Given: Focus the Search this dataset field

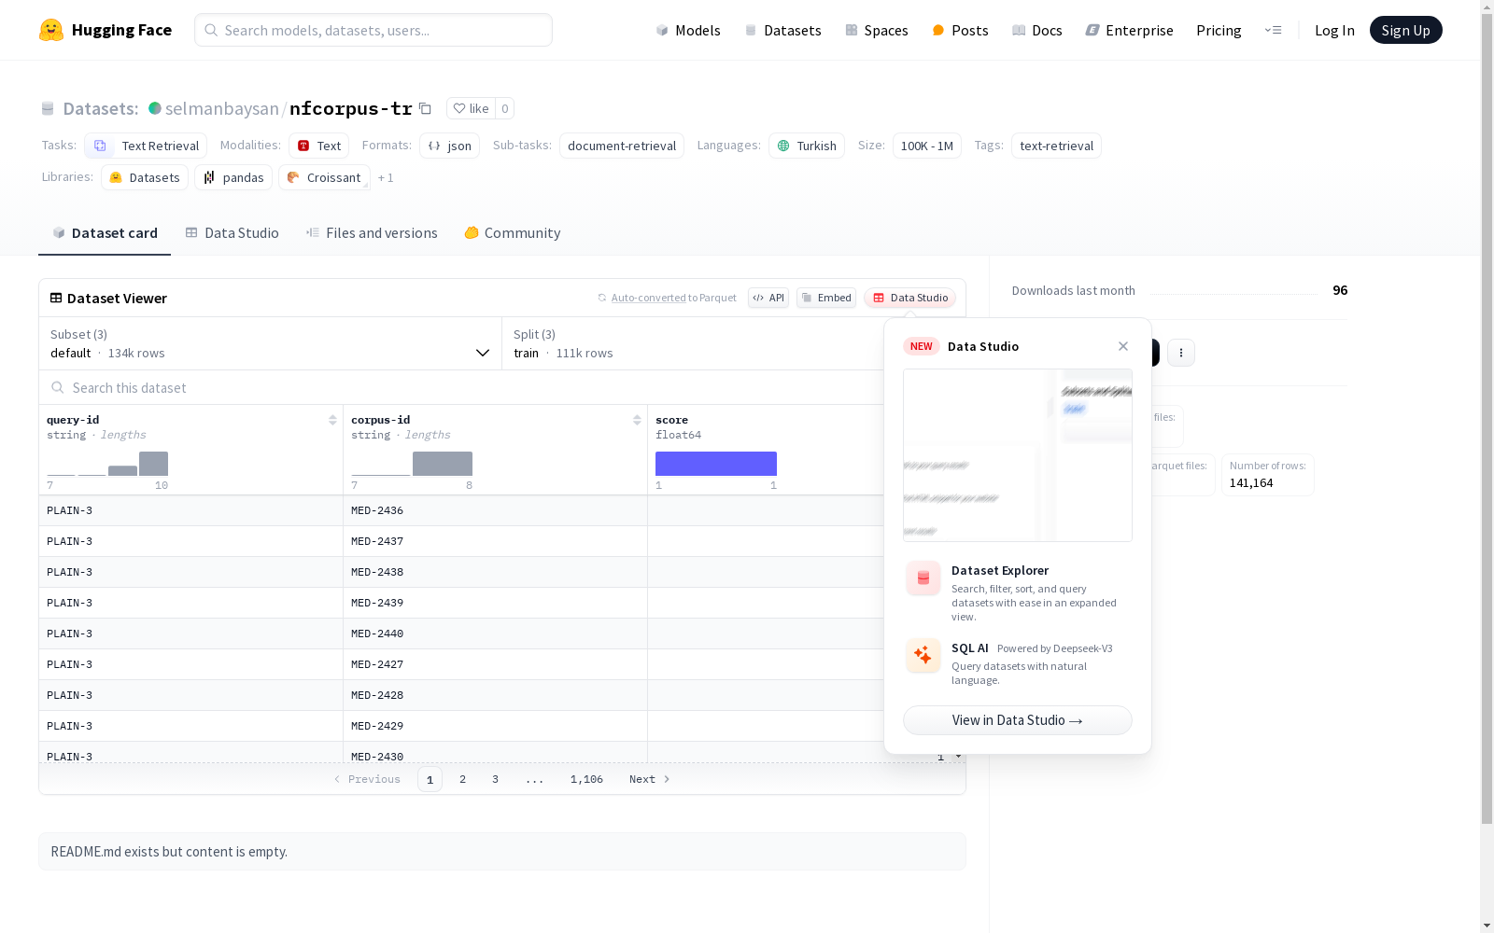Looking at the screenshot, I should tap(461, 387).
